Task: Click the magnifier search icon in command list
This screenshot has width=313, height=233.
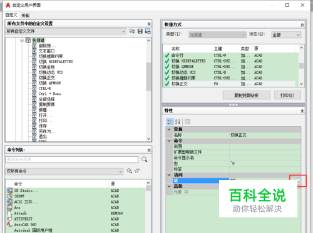Action: (145, 159)
